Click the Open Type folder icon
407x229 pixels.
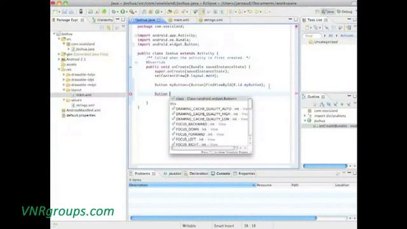170,11
